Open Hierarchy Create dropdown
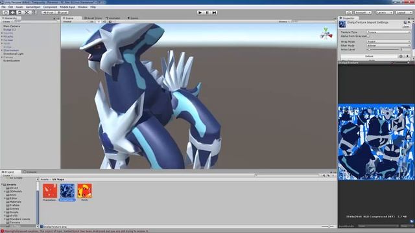The image size is (415, 233). [7, 21]
